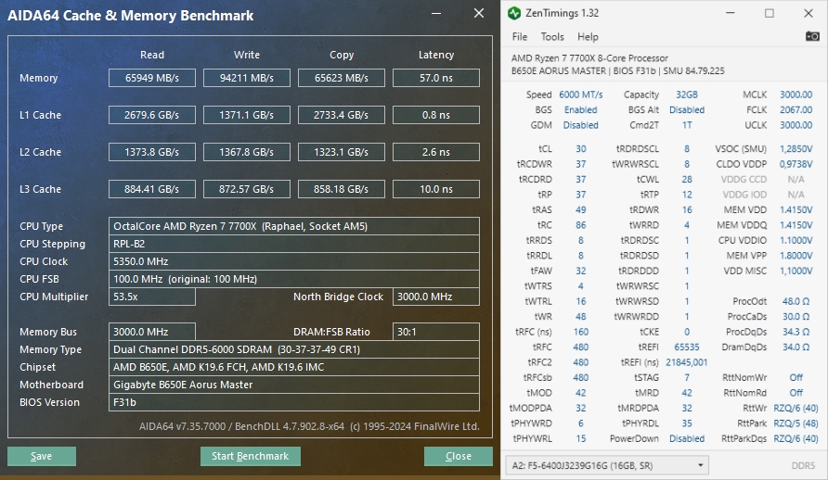Click the tCL 30 timing value
This screenshot has width=828, height=480.
pyautogui.click(x=581, y=149)
